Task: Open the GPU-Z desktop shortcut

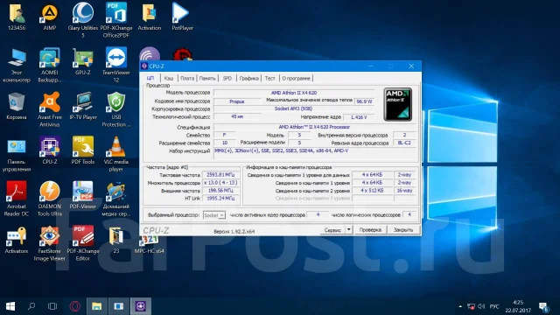Action: tap(83, 62)
